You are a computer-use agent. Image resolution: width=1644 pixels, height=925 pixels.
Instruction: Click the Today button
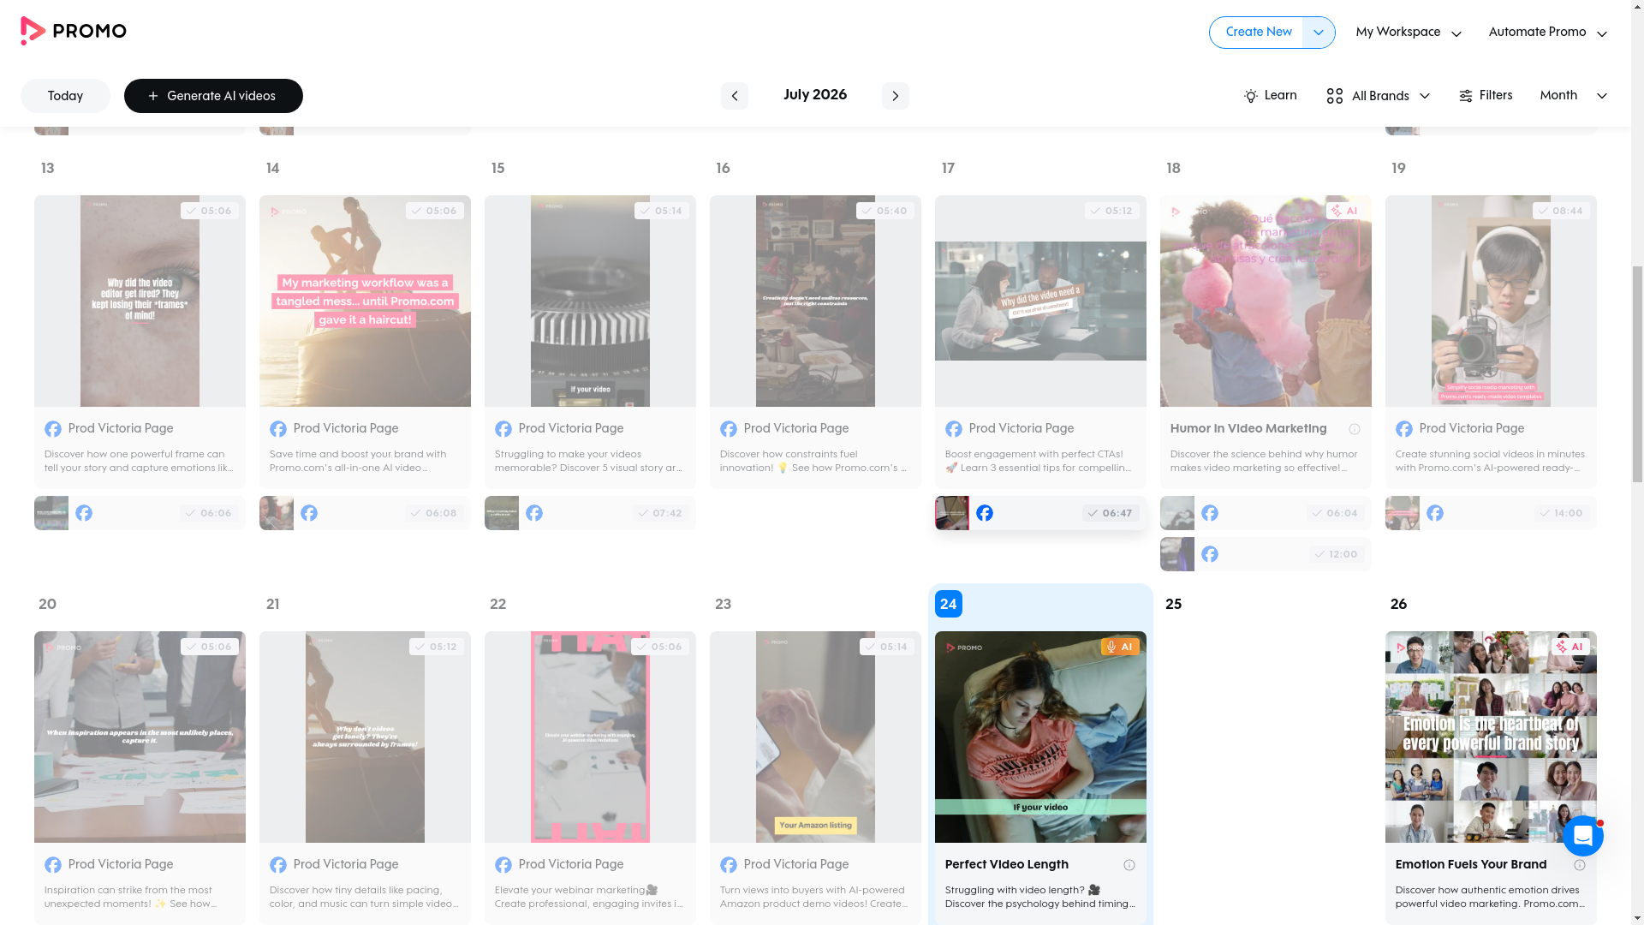[65, 96]
